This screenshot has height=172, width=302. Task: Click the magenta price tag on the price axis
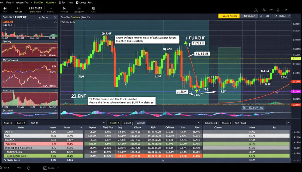coord(296,91)
